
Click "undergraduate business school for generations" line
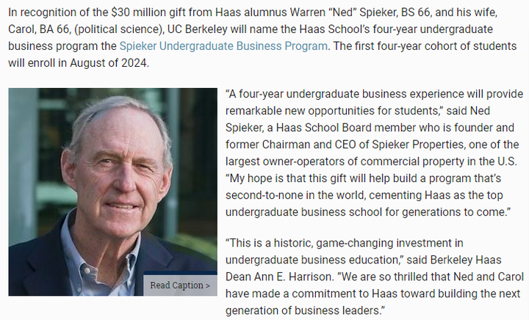pyautogui.click(x=337, y=211)
